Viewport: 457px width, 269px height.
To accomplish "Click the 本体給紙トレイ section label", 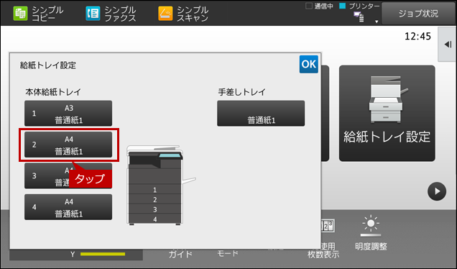I will (x=53, y=92).
